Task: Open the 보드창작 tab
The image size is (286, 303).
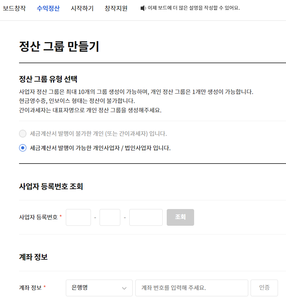Action: [14, 8]
